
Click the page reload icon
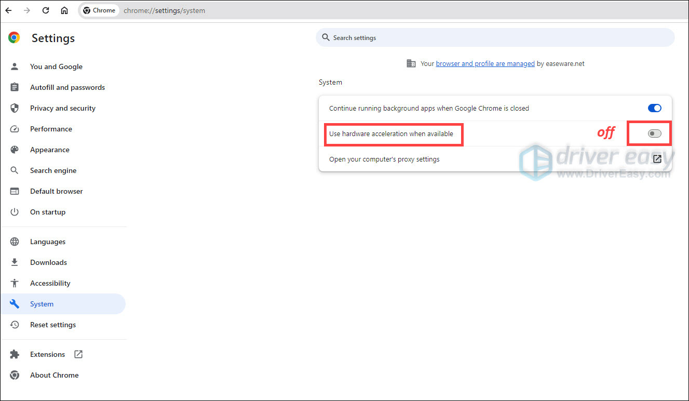tap(46, 10)
